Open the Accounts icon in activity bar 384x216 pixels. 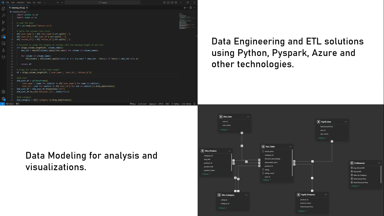click(3, 92)
